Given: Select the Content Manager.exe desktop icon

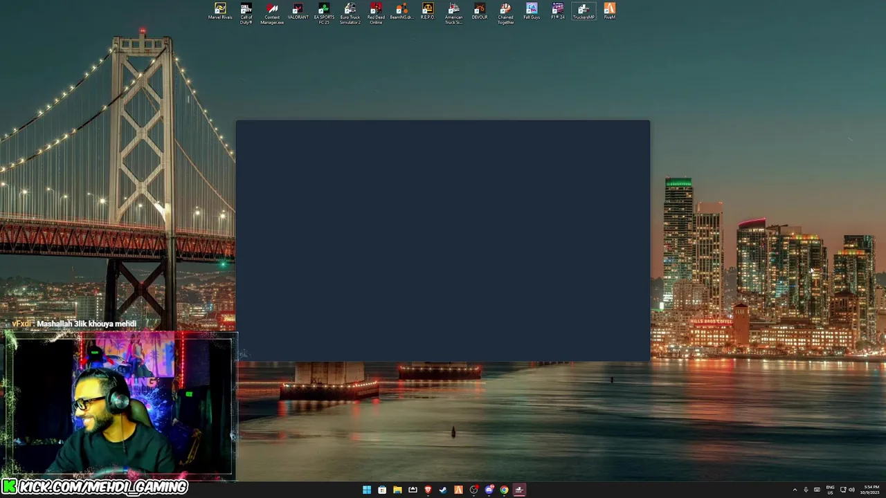Looking at the screenshot, I should 272,13.
